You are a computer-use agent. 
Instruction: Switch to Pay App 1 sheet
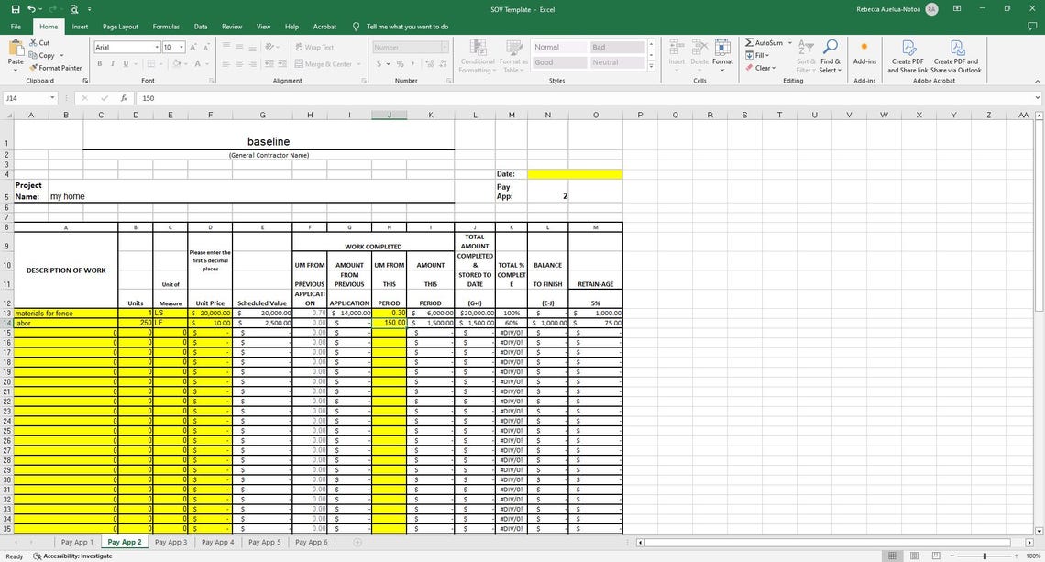[77, 542]
